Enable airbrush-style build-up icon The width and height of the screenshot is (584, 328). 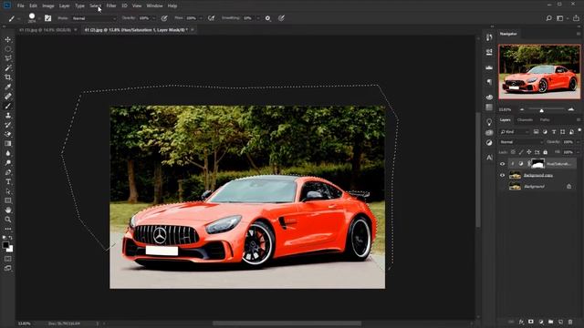click(x=211, y=18)
